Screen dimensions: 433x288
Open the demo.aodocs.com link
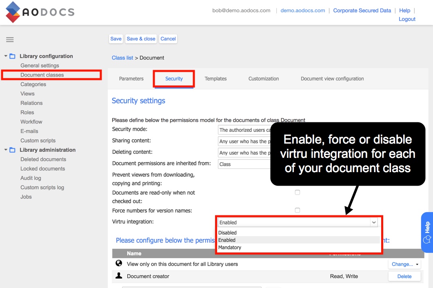[x=303, y=11]
